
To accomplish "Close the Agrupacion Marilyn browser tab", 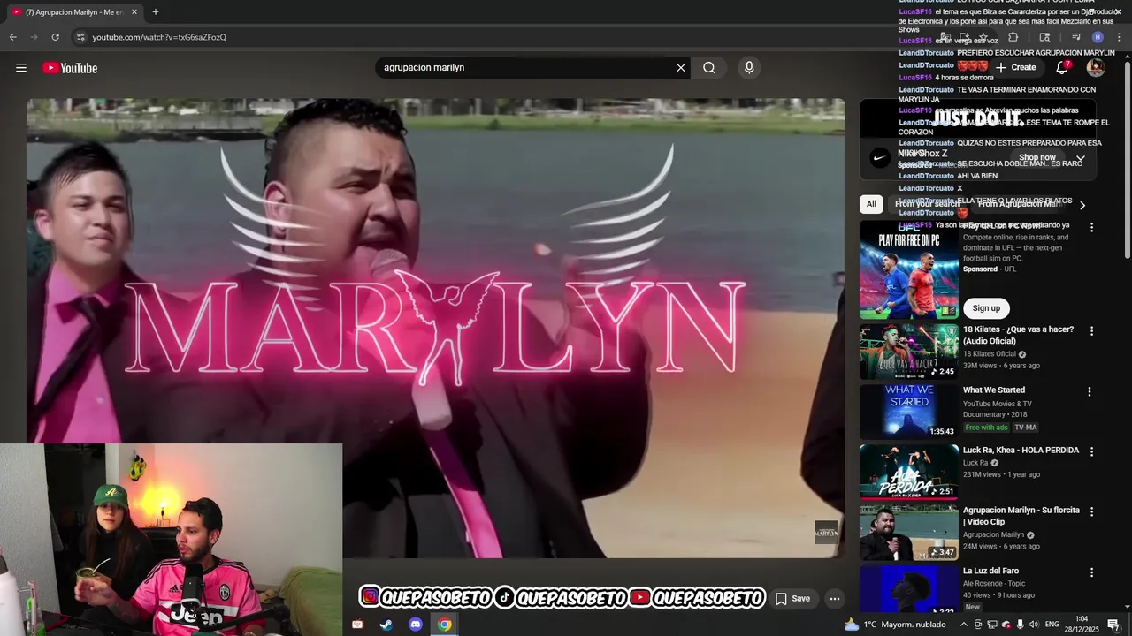I will pyautogui.click(x=134, y=11).
